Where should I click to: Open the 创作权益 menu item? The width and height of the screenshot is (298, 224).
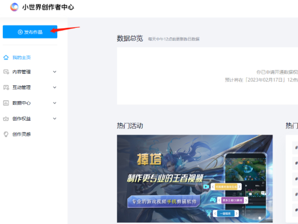click(22, 119)
